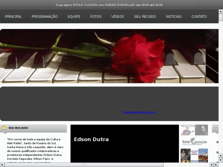Open the VÍDEOS menu item
Screen dimensions: 223x167
point(117,17)
